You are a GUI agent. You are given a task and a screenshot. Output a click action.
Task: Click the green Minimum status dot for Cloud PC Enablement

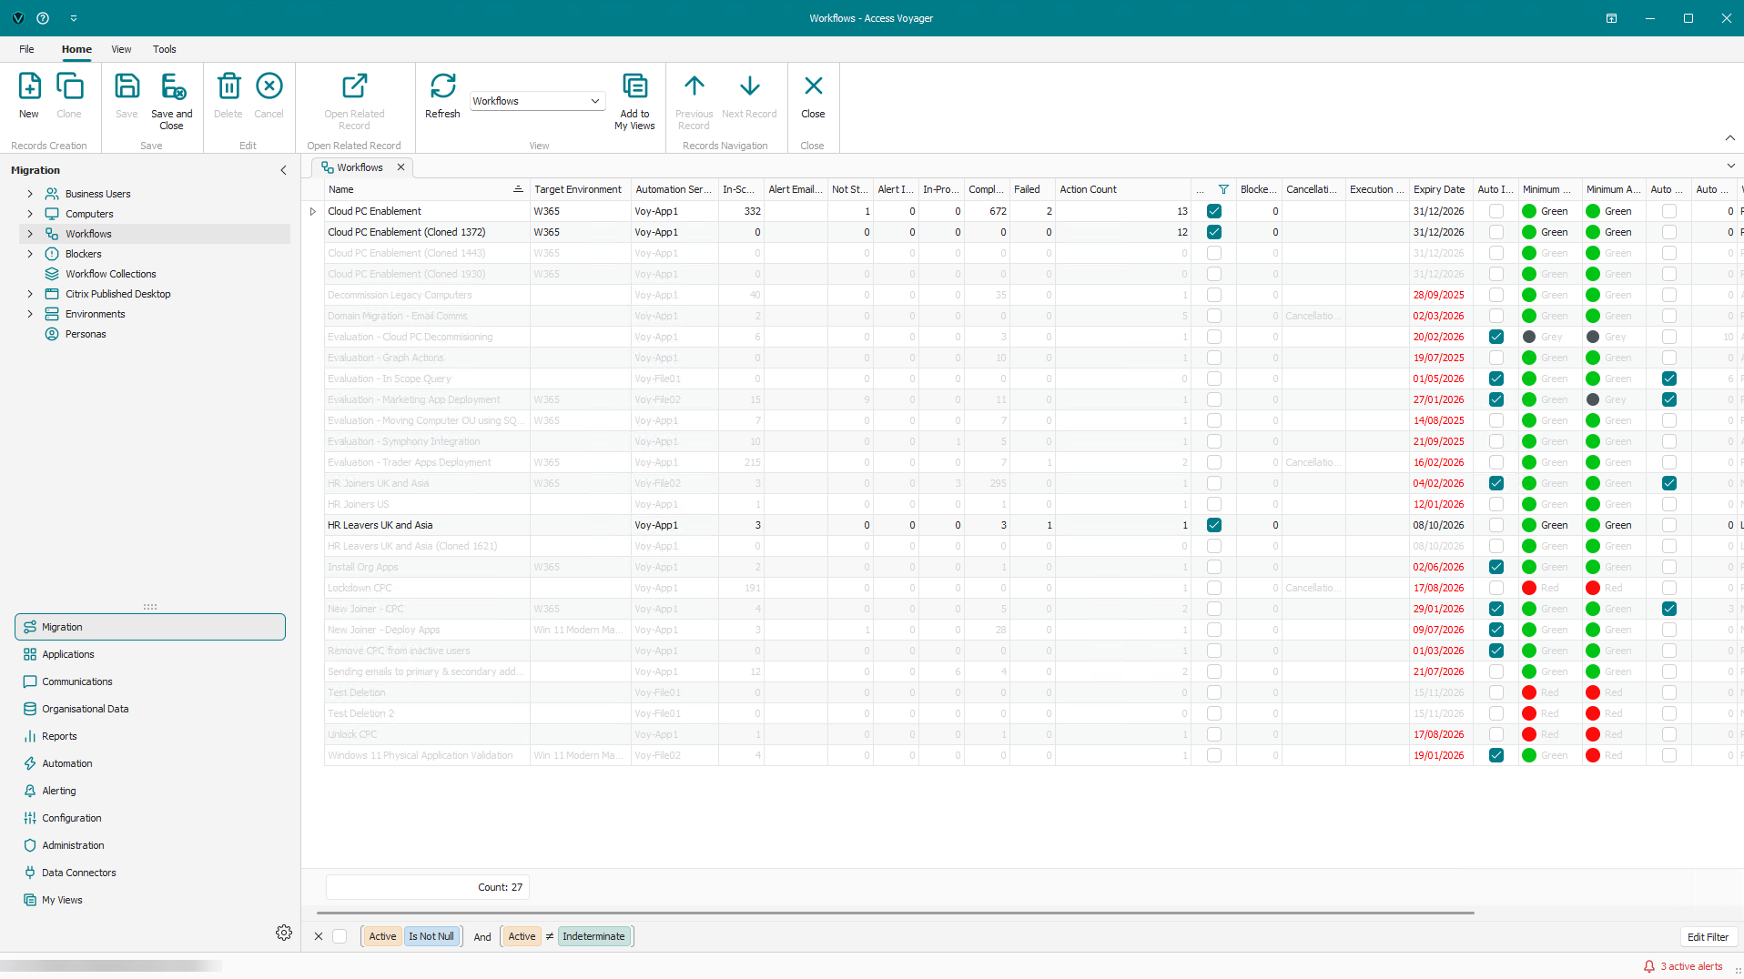point(1529,211)
